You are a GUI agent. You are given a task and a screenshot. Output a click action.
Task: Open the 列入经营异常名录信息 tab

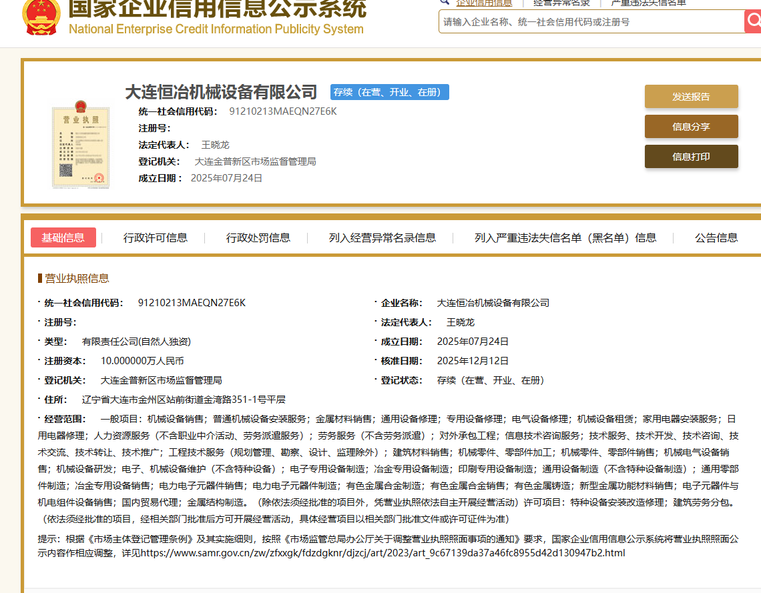coord(383,237)
